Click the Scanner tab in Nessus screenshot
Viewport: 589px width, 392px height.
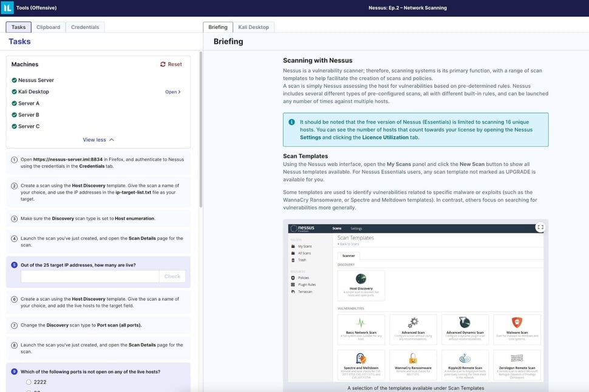(x=349, y=255)
